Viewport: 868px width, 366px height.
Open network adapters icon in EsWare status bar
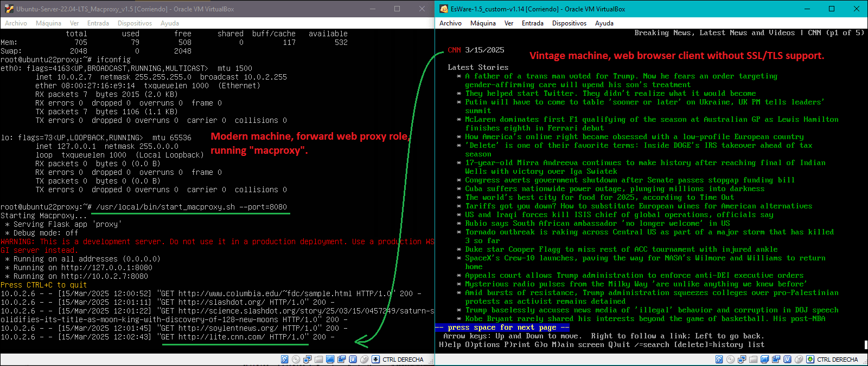pos(742,359)
